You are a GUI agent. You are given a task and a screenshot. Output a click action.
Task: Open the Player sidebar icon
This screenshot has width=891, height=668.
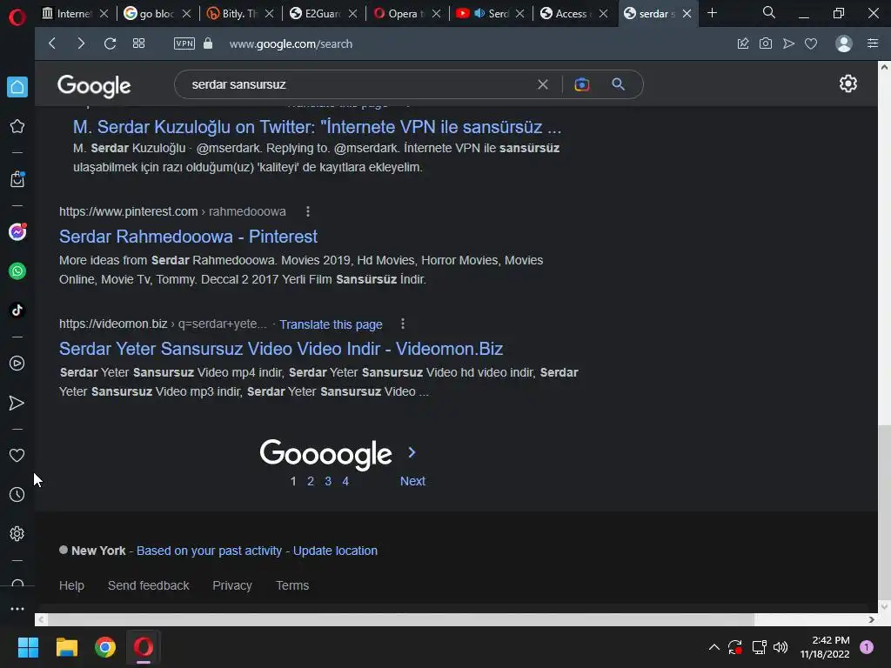click(17, 364)
